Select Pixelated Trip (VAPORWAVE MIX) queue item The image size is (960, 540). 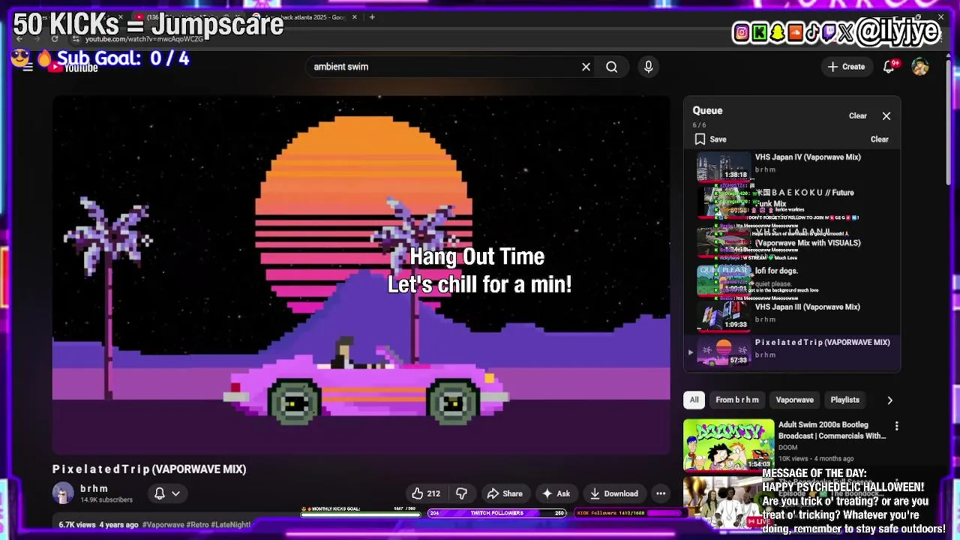(x=792, y=352)
